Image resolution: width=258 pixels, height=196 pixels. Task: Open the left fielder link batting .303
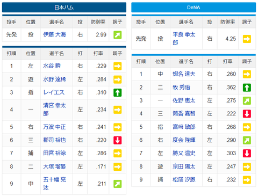[x=184, y=153]
